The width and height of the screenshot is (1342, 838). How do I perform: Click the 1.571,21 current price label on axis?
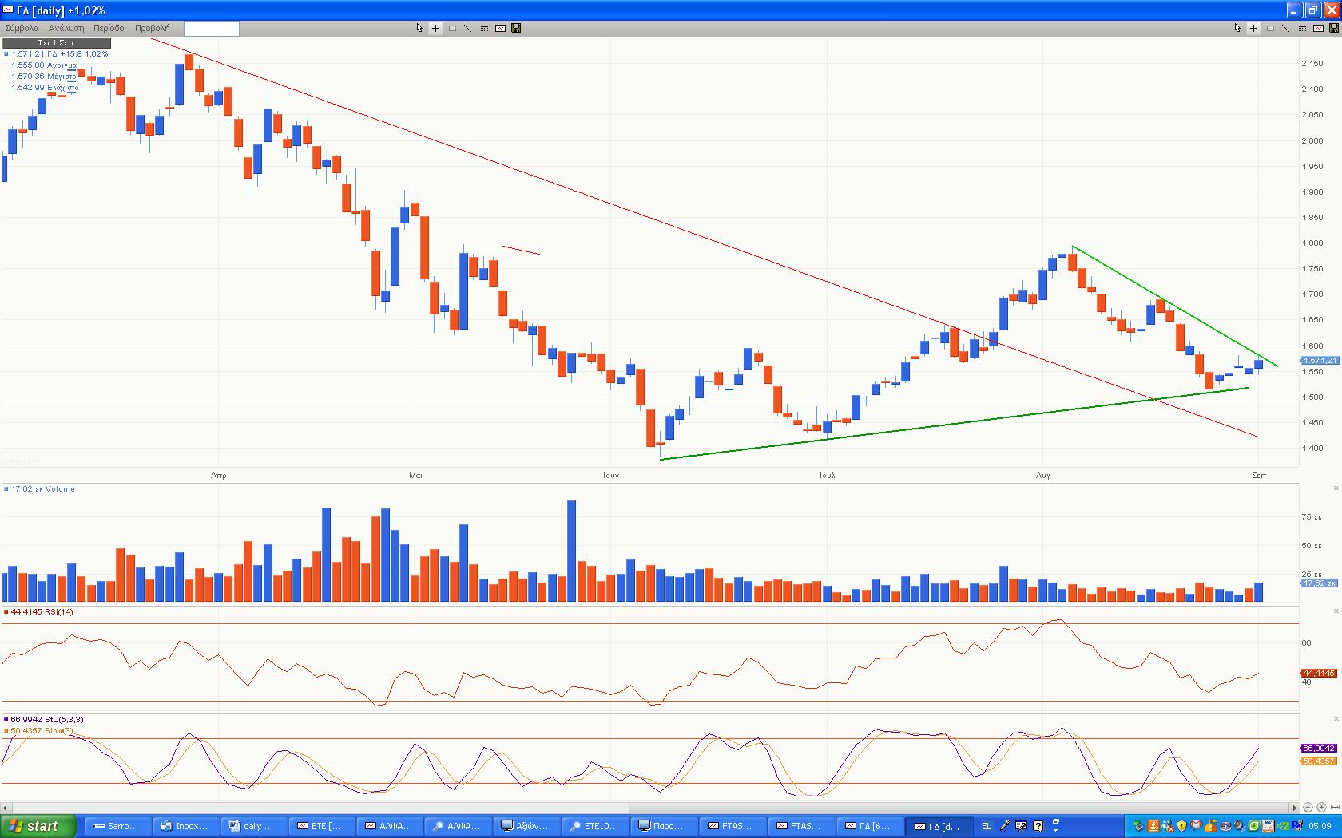1319,361
